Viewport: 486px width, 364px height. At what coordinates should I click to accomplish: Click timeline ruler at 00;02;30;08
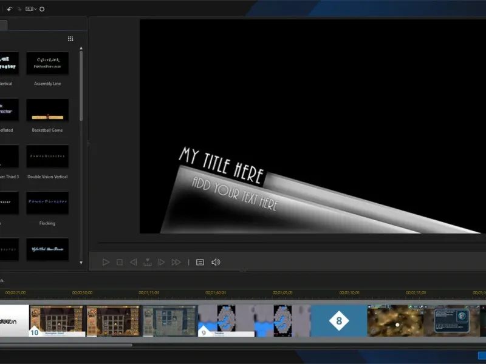click(349, 292)
